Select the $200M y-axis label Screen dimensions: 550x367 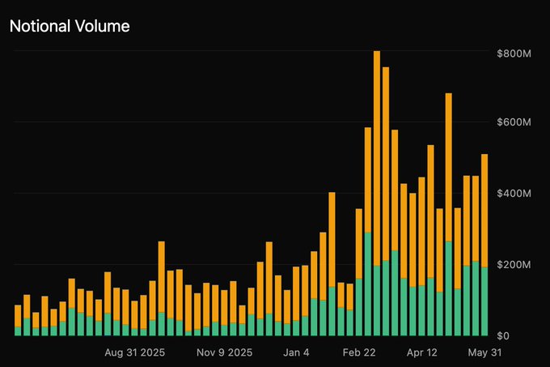[x=514, y=264]
